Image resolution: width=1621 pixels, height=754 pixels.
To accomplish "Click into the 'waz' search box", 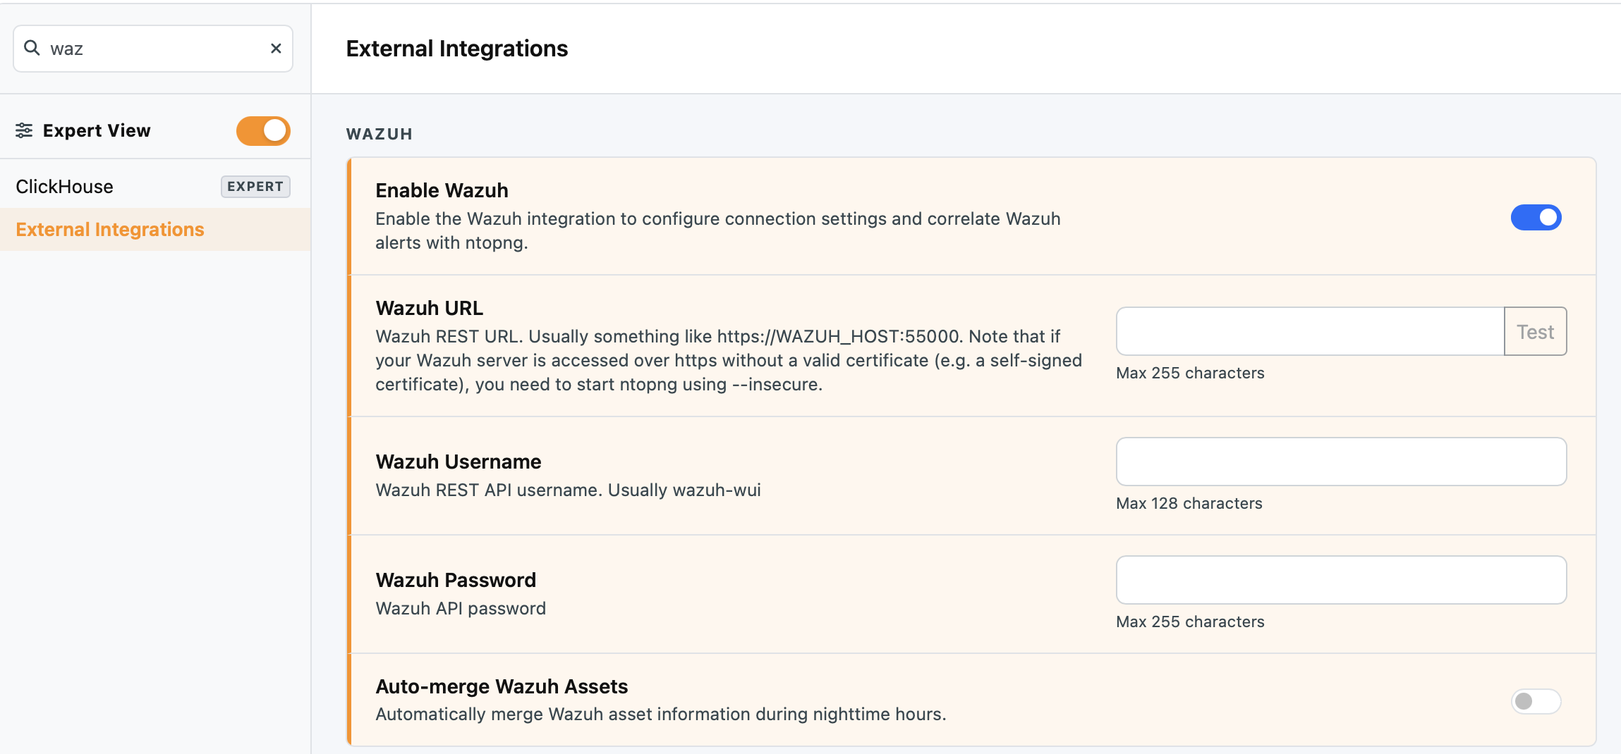I will (x=153, y=49).
